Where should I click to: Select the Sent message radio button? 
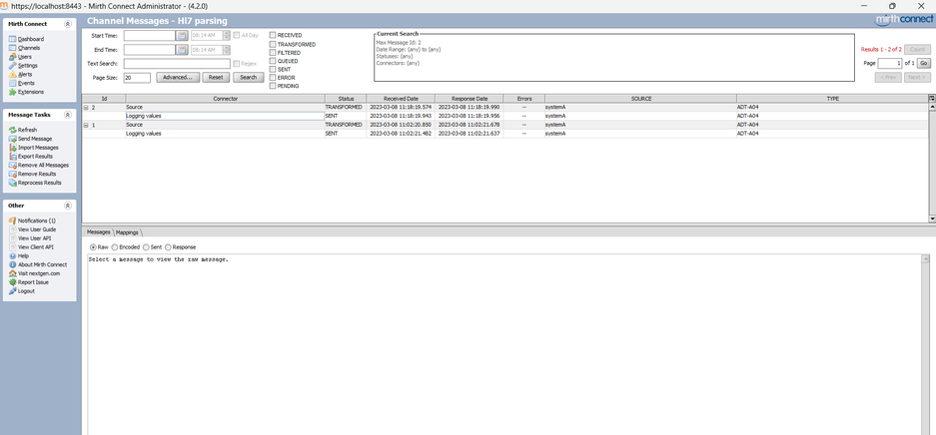145,247
